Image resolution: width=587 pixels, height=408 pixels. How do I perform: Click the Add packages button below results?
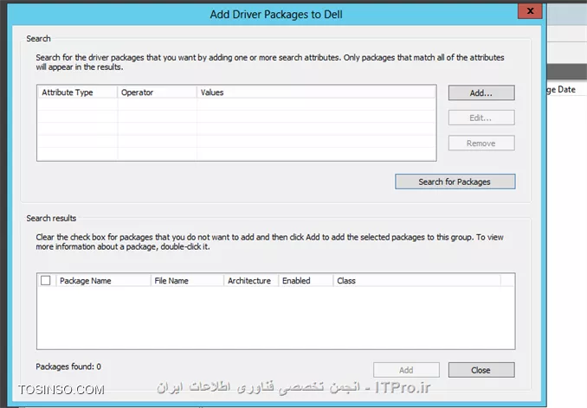coord(406,370)
